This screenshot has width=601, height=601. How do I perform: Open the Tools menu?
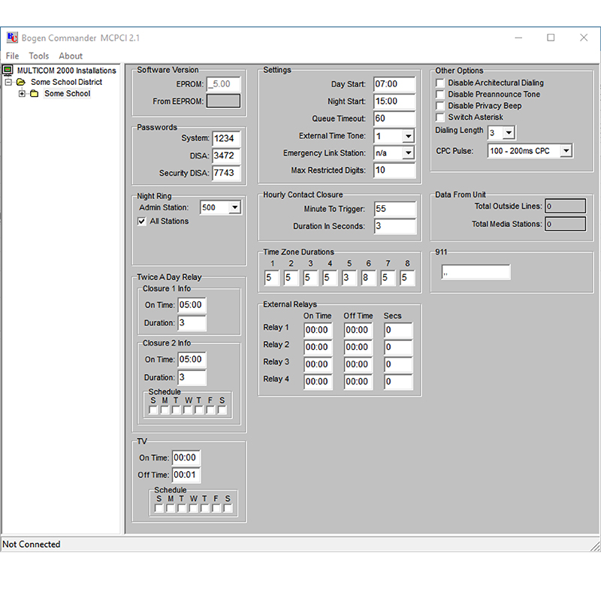(39, 56)
